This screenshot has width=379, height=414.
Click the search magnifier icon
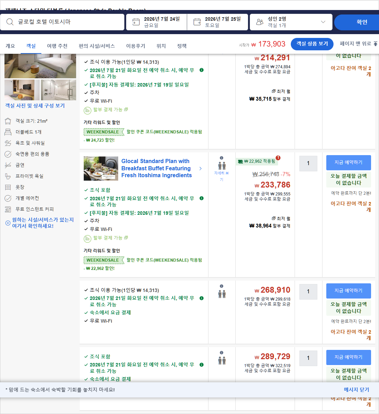point(10,22)
